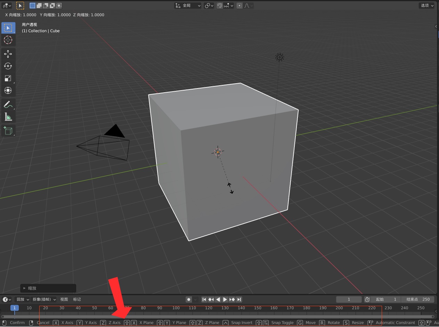Select the Measure ruler tool
The image size is (439, 327).
pyautogui.click(x=8, y=117)
